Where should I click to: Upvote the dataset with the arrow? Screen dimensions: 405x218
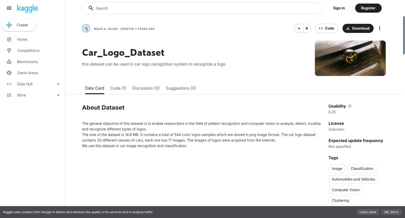299,28
